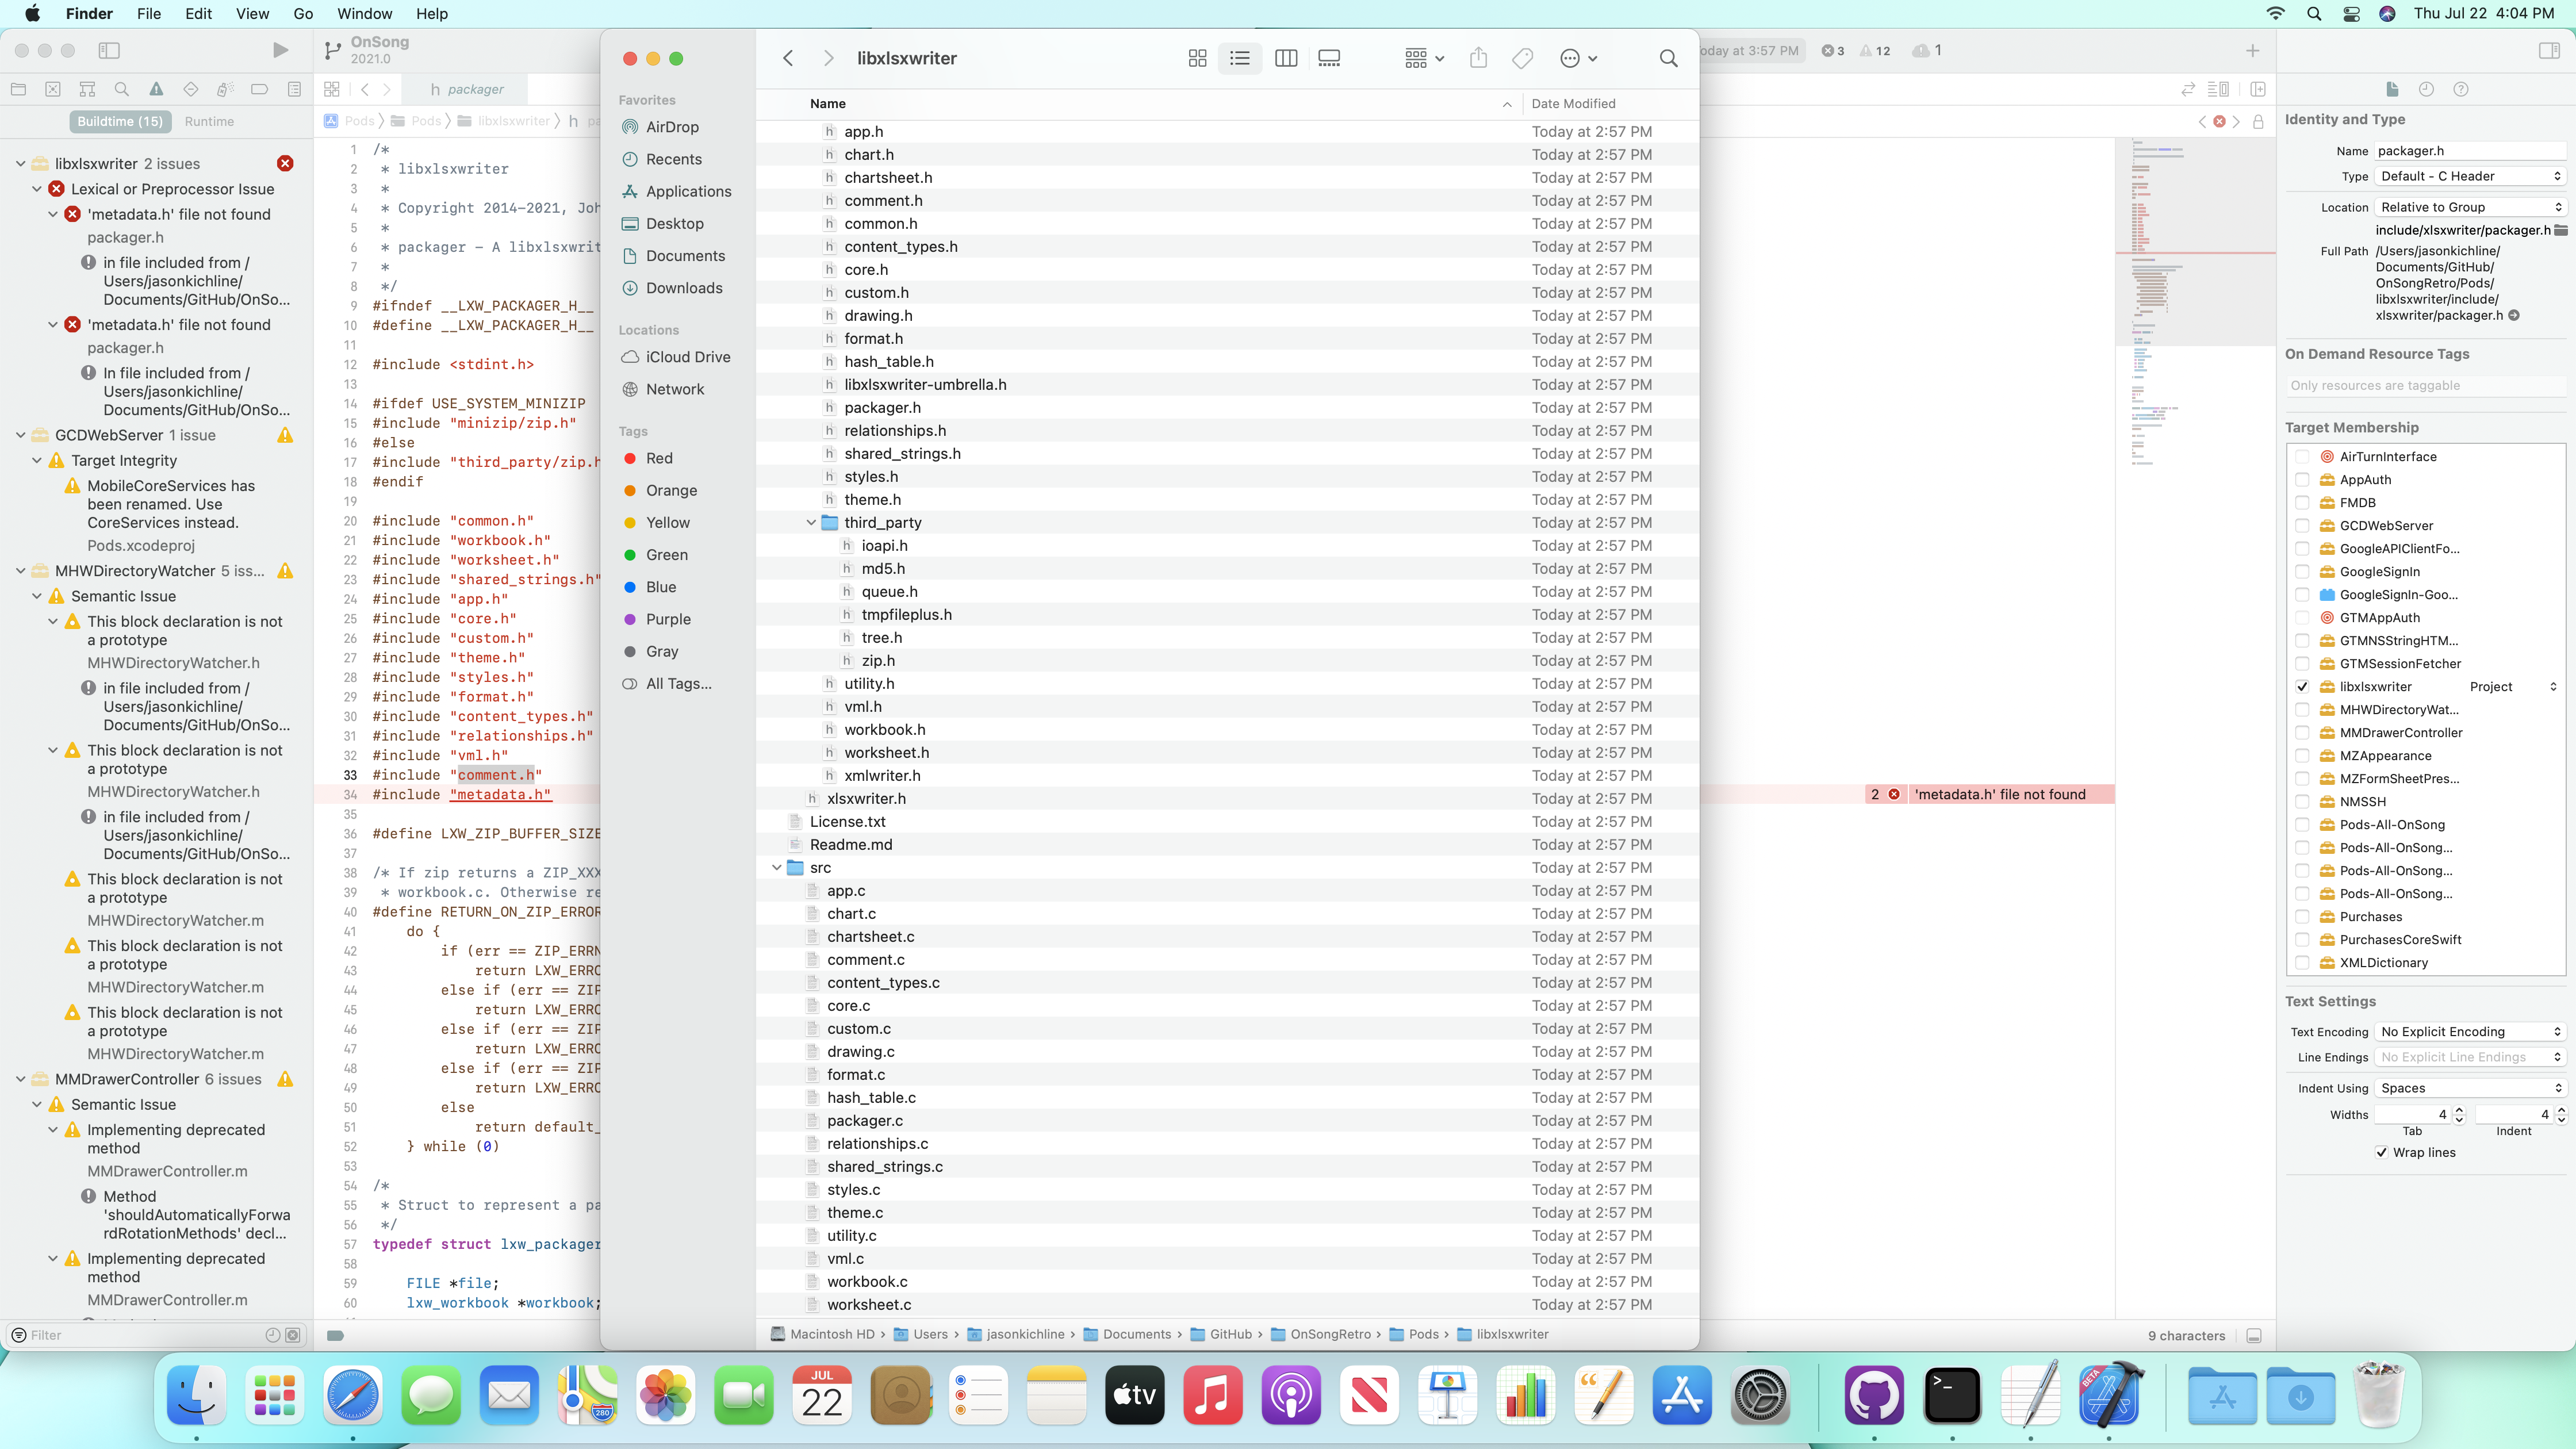Open System Preferences from the Dock
2576x1449 pixels.
1760,1394
